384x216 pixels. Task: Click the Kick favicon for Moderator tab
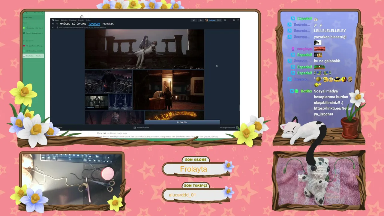tap(24, 28)
